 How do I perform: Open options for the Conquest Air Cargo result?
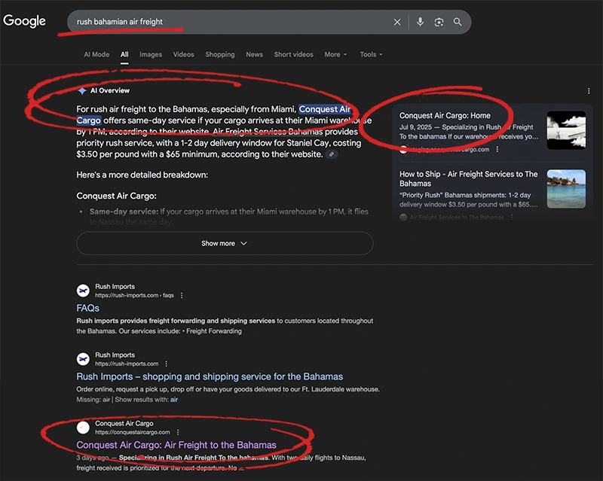point(178,433)
